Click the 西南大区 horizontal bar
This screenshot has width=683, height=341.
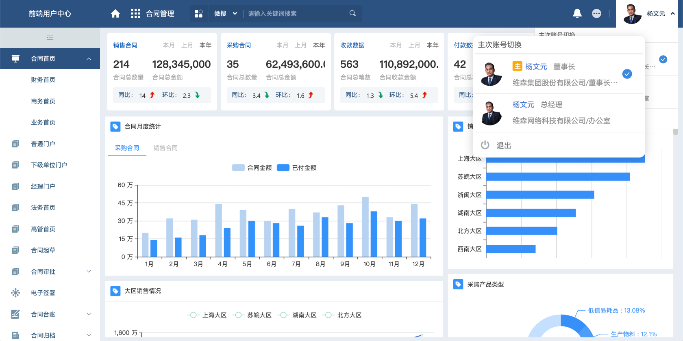(511, 249)
